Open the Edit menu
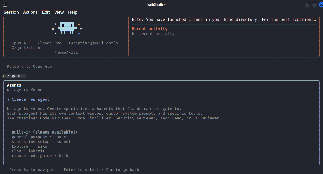This screenshot has width=323, height=174. point(46,12)
